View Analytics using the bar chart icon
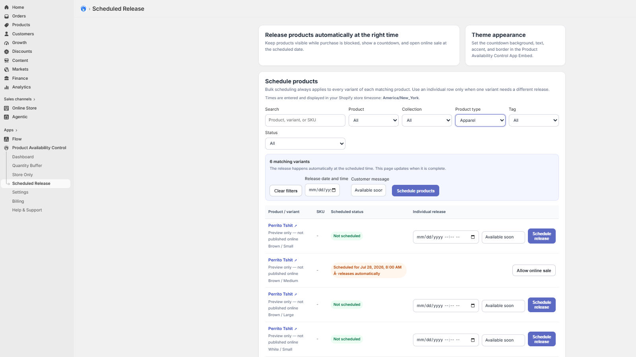 (6, 87)
